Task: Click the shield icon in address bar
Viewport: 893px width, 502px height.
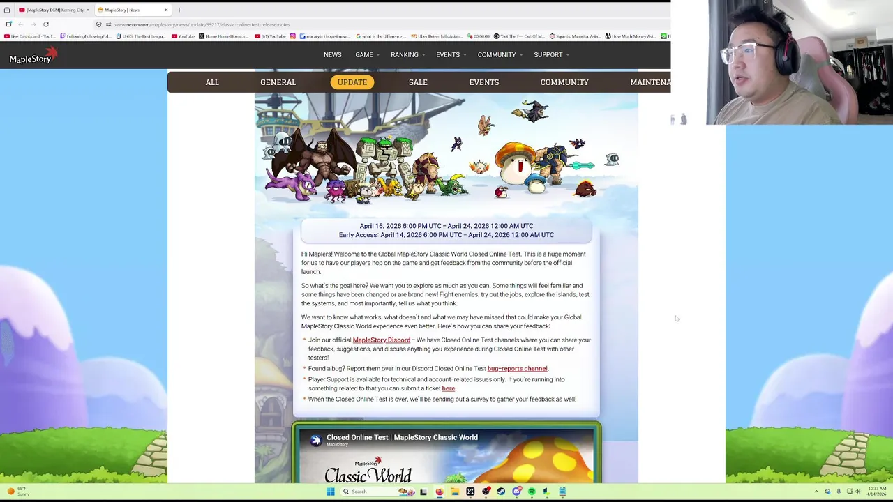Action: point(99,24)
